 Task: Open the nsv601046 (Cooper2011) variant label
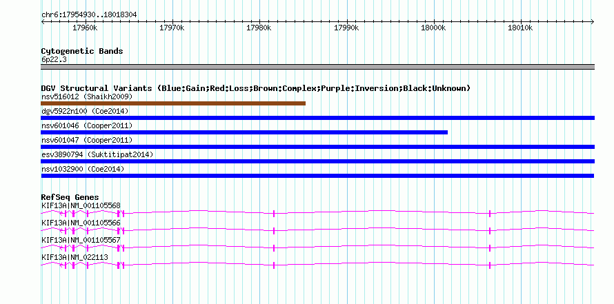click(x=87, y=125)
